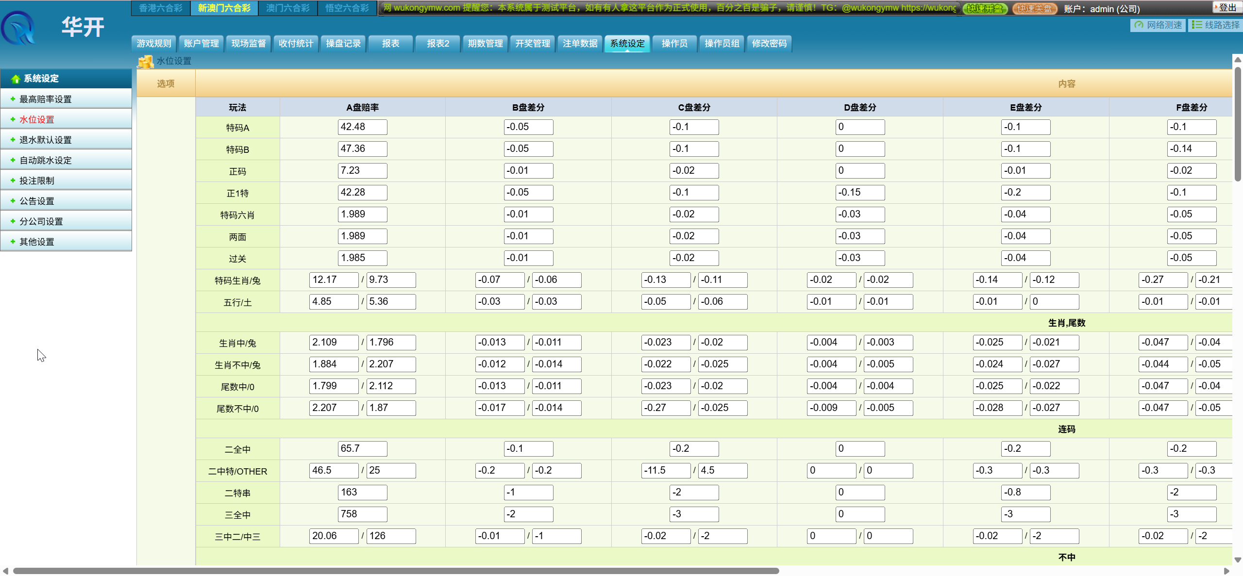Click the plus icon beside 投注限制
This screenshot has height=576, width=1243.
pos(13,181)
